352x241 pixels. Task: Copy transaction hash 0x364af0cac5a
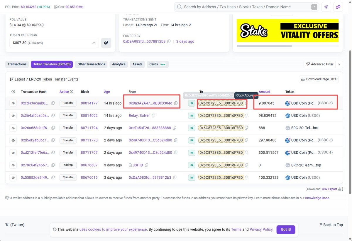pos(53,116)
